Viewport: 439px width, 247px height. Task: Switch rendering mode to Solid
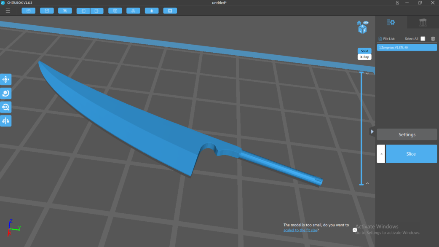(x=364, y=51)
